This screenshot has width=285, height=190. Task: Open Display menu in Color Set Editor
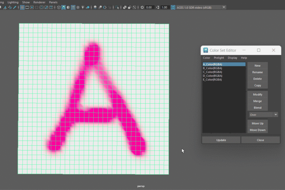[x=232, y=58]
